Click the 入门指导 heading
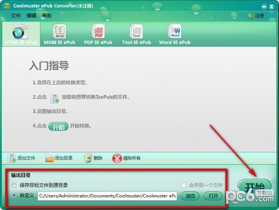The height and width of the screenshot is (210, 279). click(x=49, y=66)
